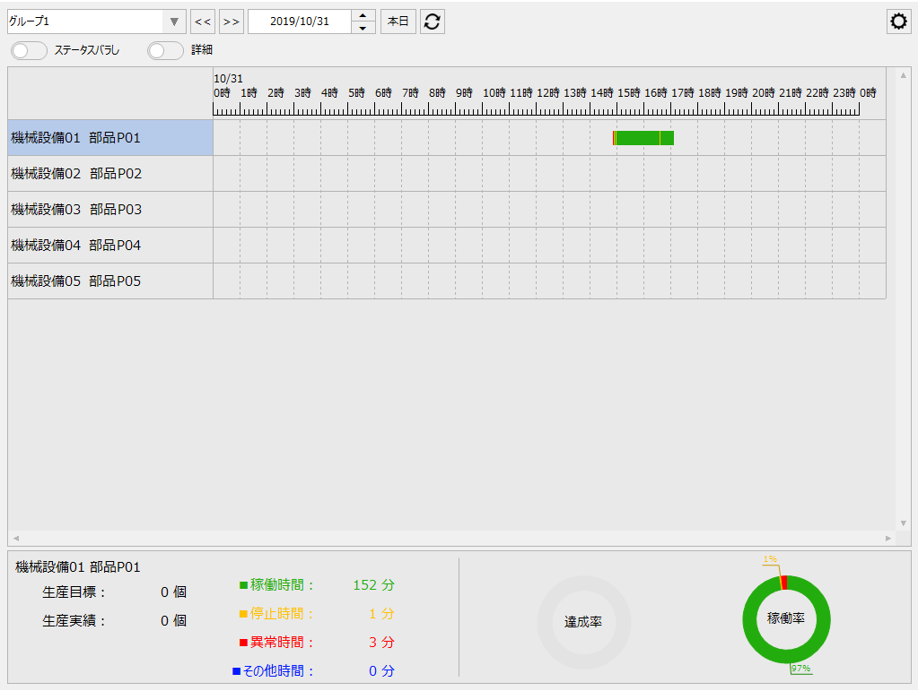
Task: Click the green operation bar for 機械設備01
Action: coord(642,138)
